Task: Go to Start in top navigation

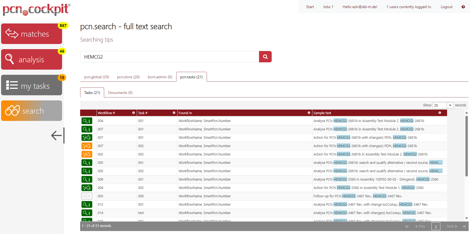Action: (310, 7)
